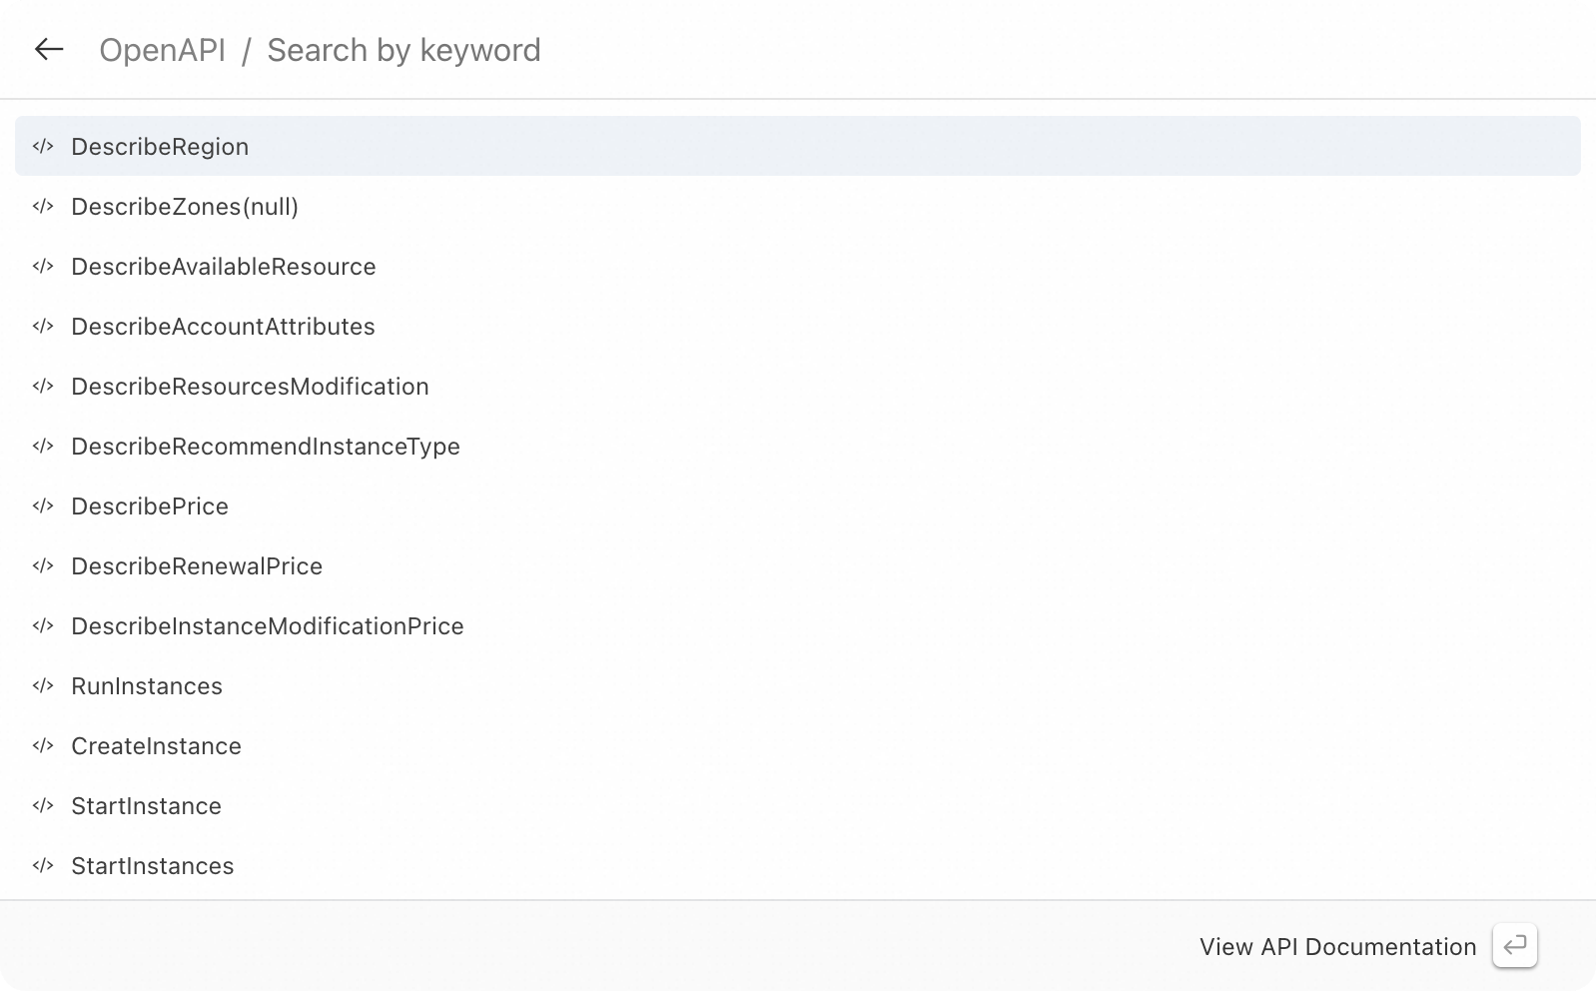Click the code icon beside CreateInstance
This screenshot has width=1596, height=991.
pyautogui.click(x=42, y=746)
